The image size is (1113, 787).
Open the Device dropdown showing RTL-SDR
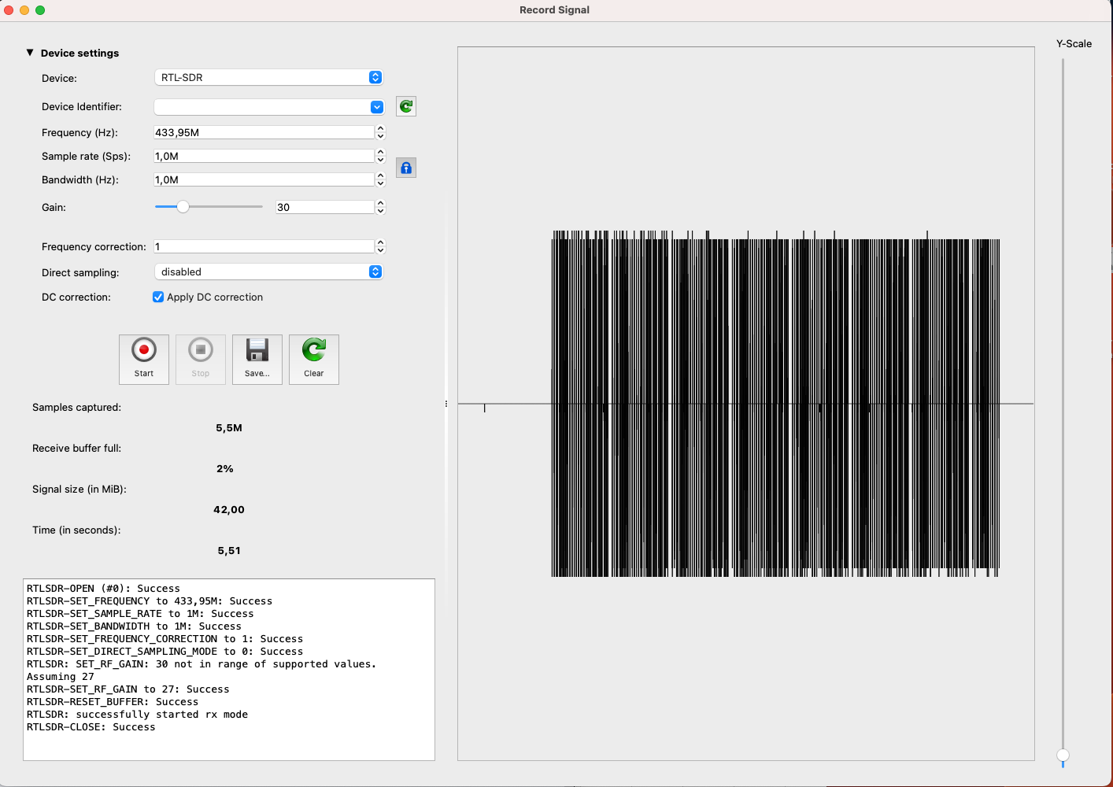pyautogui.click(x=268, y=77)
